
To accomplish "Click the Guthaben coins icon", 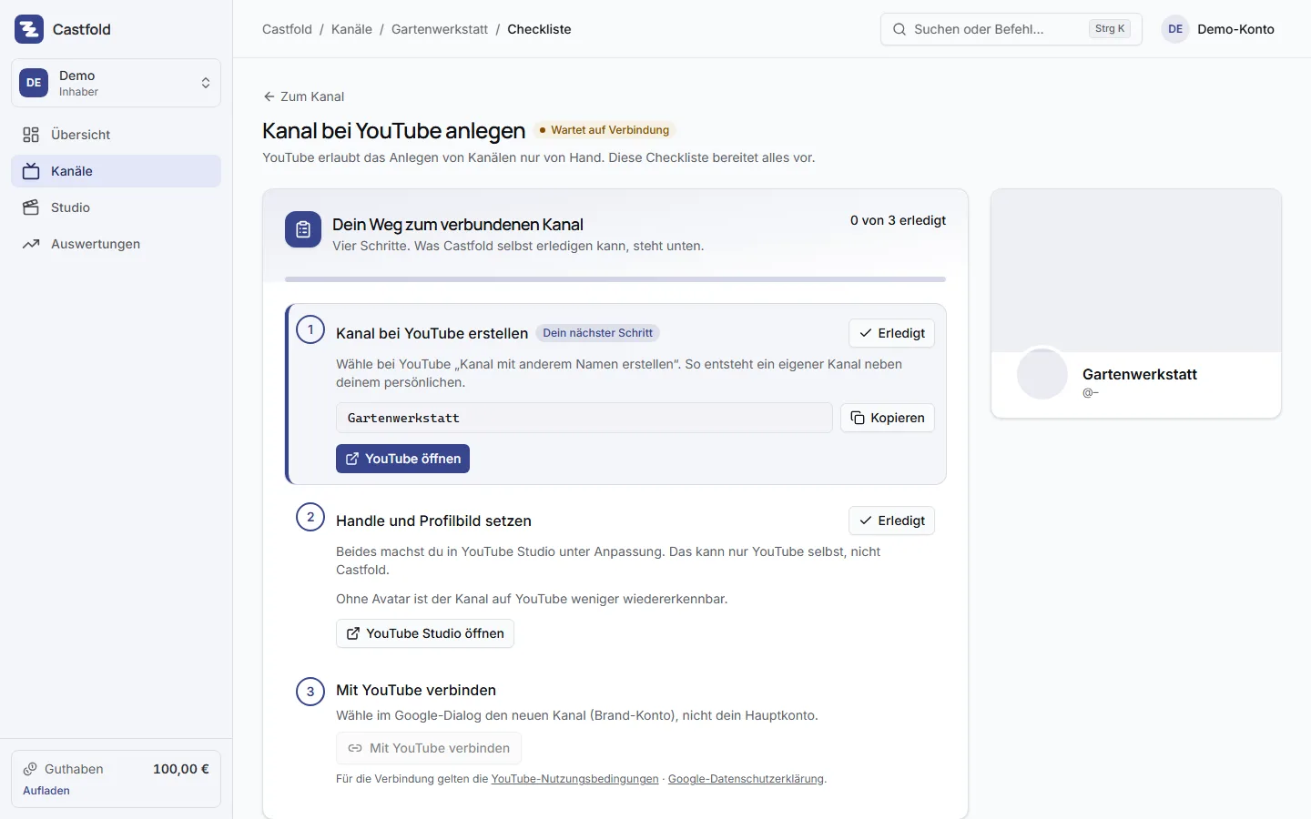I will tap(30, 769).
